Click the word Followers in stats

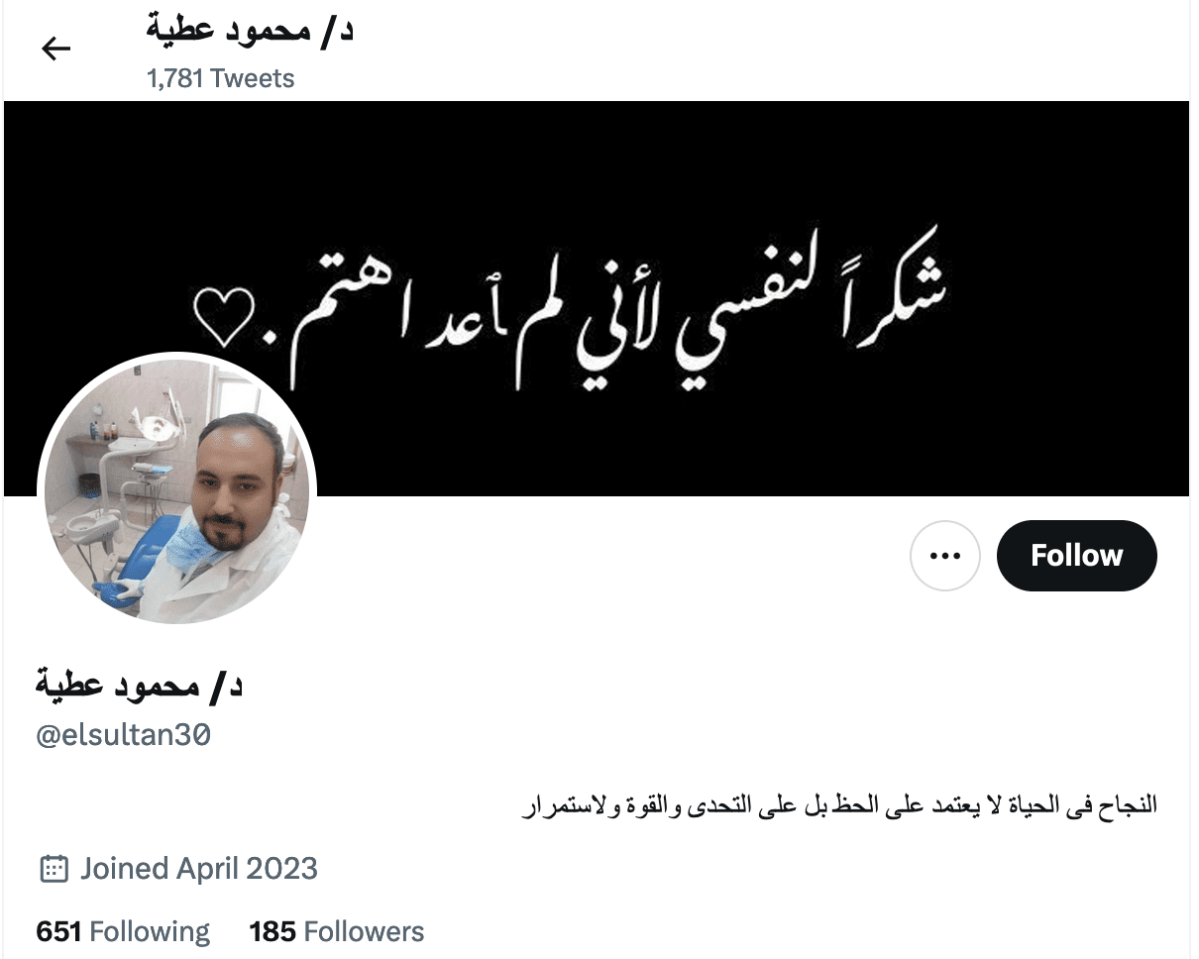click(x=365, y=932)
